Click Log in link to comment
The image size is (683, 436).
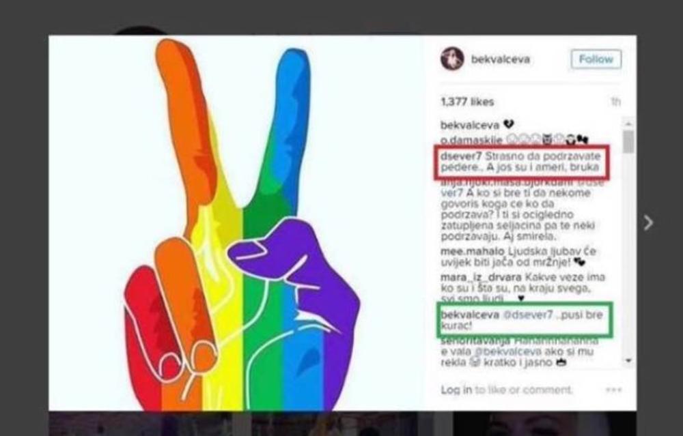[x=456, y=390]
